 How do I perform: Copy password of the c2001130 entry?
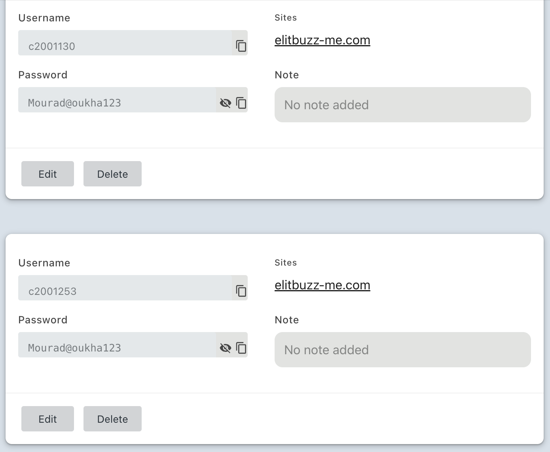[241, 103]
